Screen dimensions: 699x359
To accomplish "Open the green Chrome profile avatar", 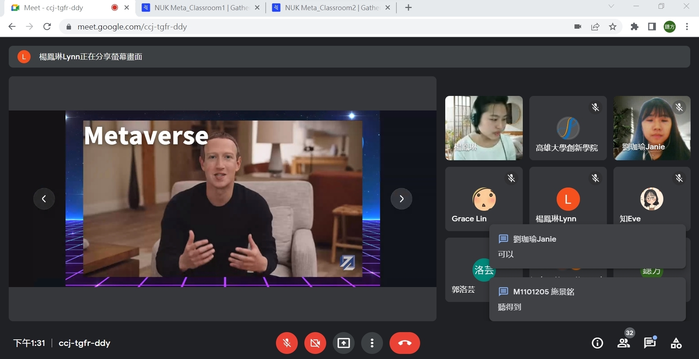I will click(670, 27).
